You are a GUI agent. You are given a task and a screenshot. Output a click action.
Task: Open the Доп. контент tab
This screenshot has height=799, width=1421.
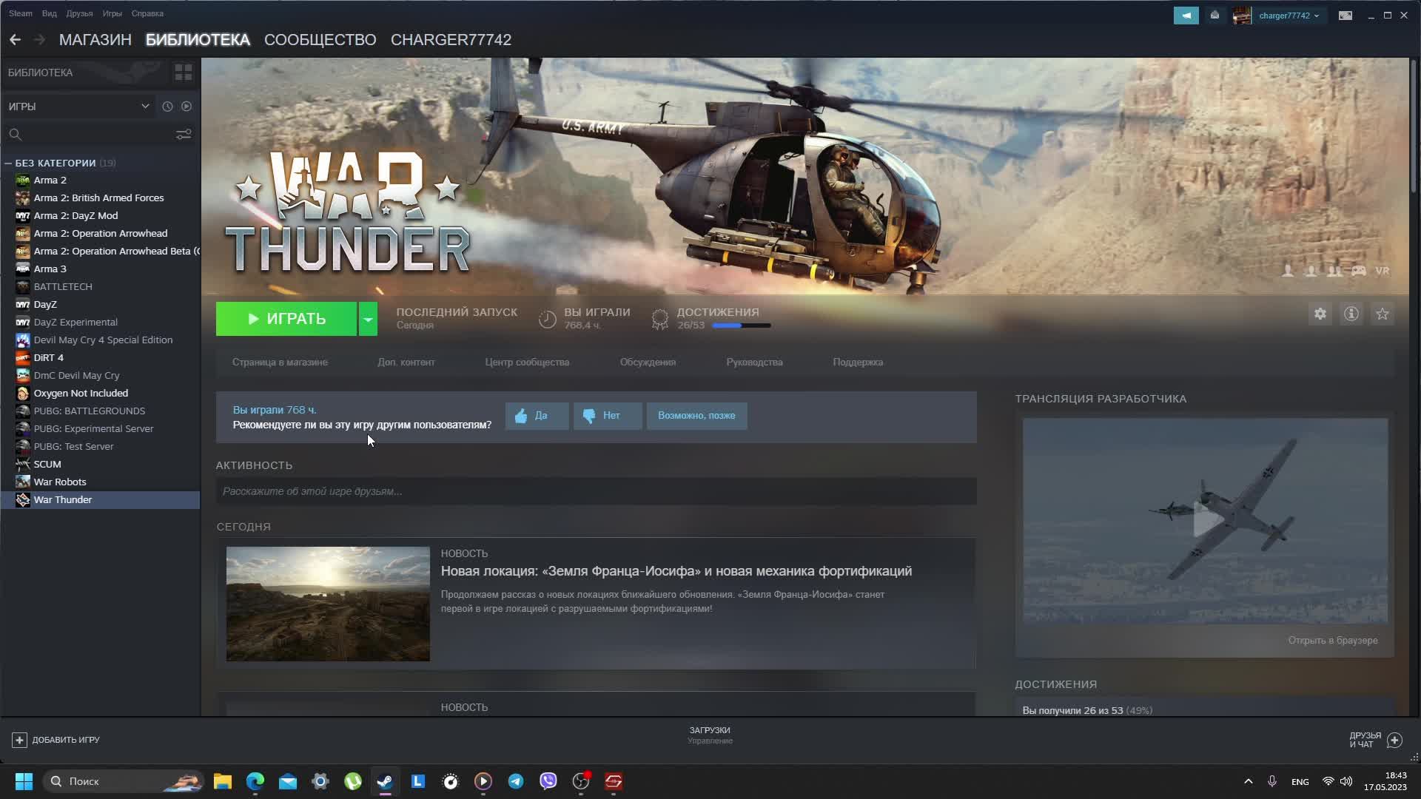point(406,362)
